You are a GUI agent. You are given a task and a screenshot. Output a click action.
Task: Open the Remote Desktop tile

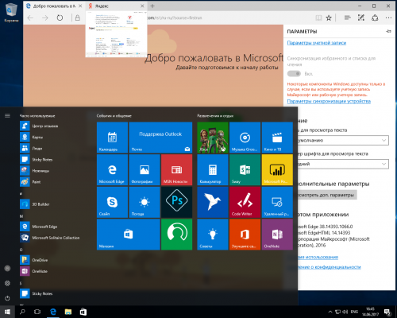[277, 202]
